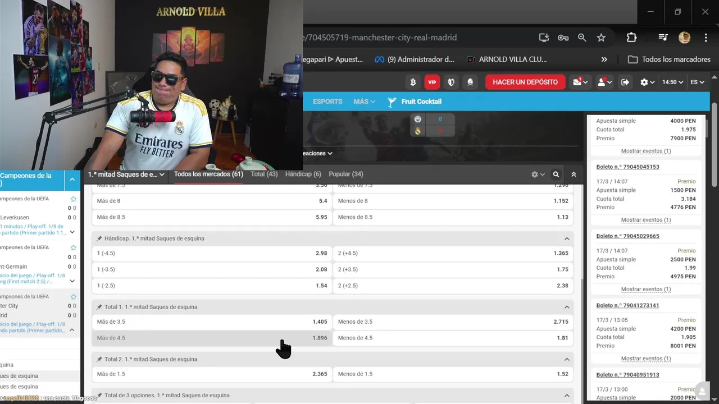719x404 pixels.
Task: Collapse the Manchester City match in sidebar
Action: (x=72, y=330)
